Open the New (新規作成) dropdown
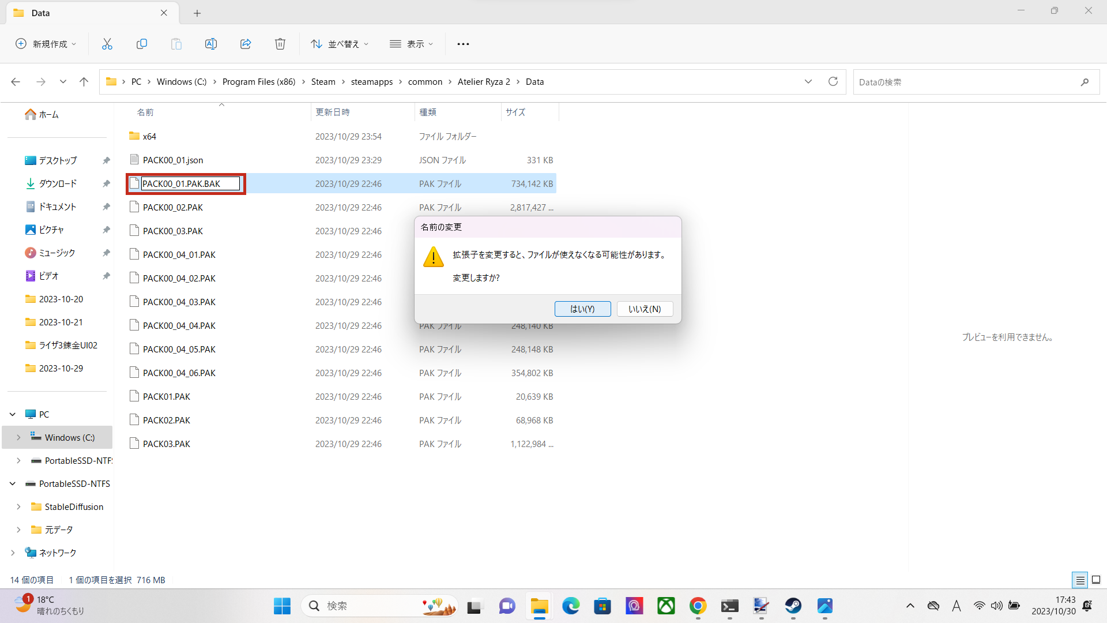Screen dimensions: 1107x623 point(46,44)
